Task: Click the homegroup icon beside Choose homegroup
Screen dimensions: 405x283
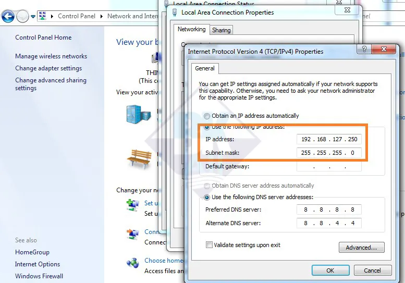Action: 132,262
